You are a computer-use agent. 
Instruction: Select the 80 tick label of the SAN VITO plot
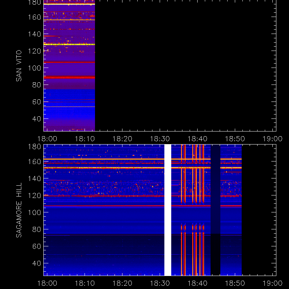pyautogui.click(x=36, y=85)
